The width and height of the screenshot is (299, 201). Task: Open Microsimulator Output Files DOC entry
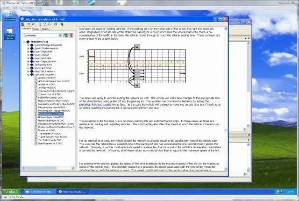pyautogui.click(x=54, y=111)
